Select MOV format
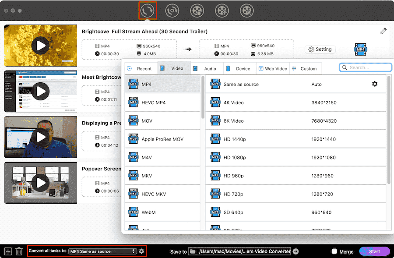This screenshot has width=394, height=258. pyautogui.click(x=162, y=121)
